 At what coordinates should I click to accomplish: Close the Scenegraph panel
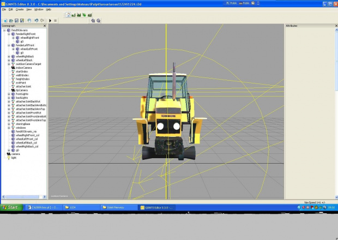click(x=45, y=26)
